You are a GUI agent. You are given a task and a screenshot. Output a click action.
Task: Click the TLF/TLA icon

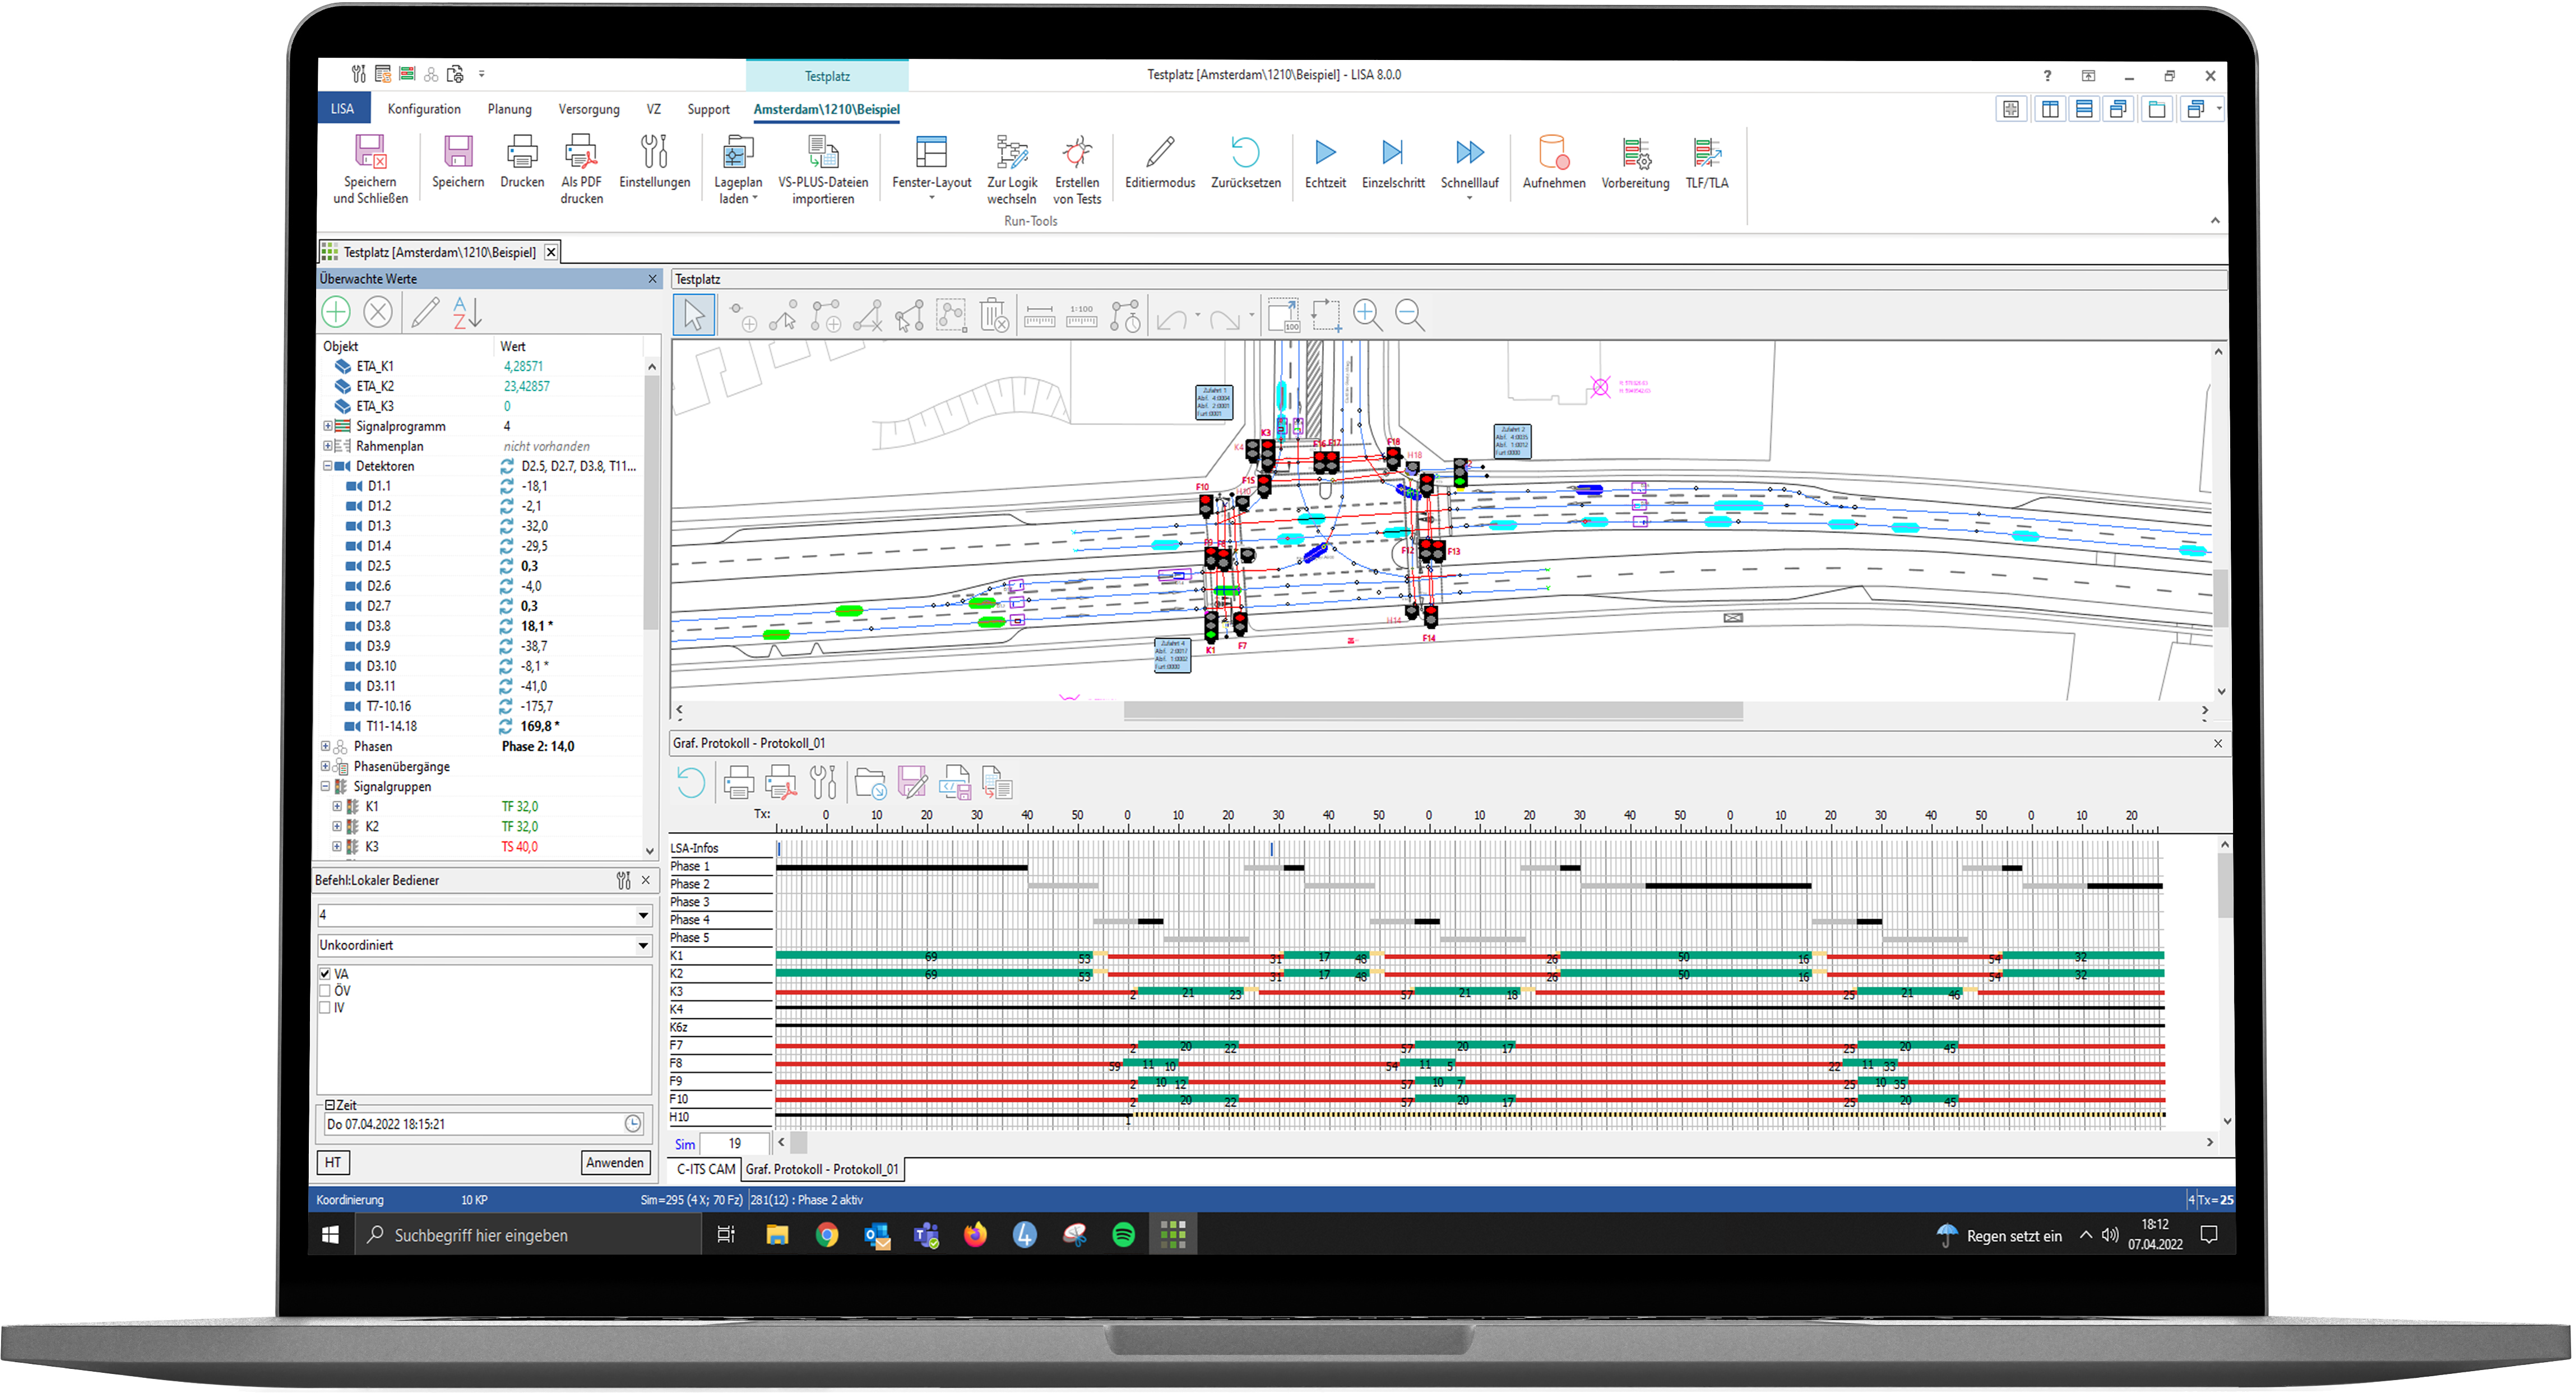click(x=1706, y=152)
